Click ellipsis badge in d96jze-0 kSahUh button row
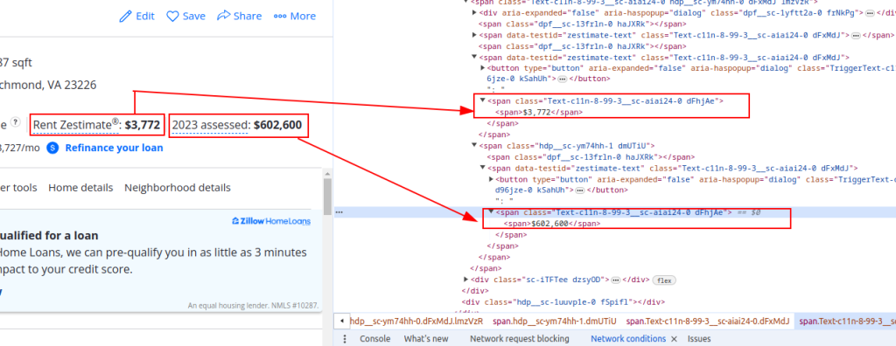 coord(579,190)
